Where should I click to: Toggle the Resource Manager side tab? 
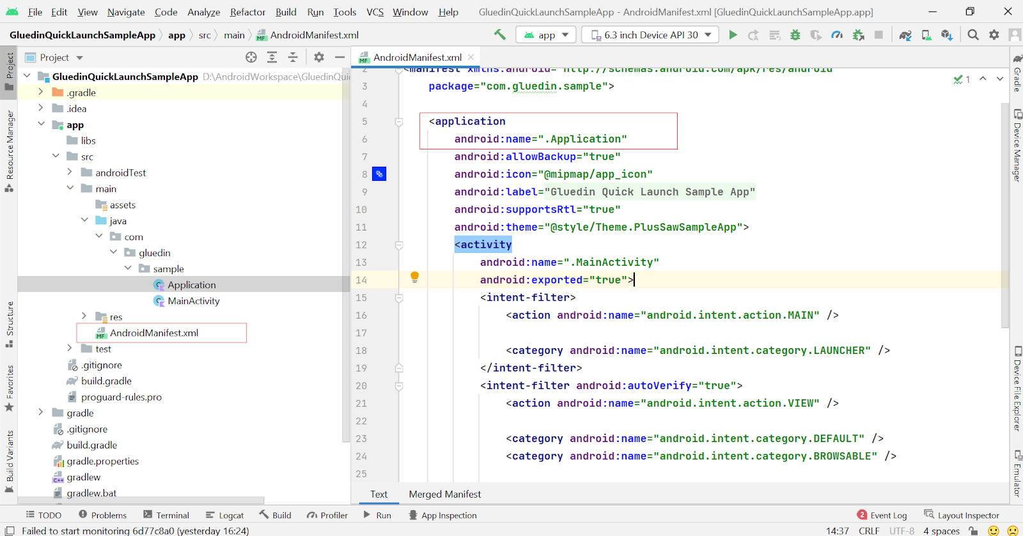click(x=9, y=151)
